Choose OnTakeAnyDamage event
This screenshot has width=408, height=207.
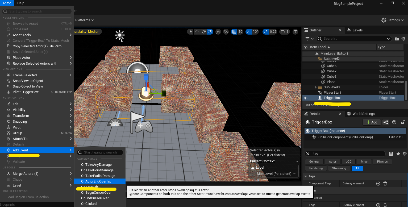coord(100,164)
